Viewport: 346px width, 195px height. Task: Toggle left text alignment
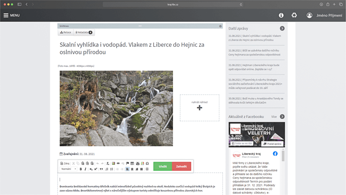(x=127, y=169)
